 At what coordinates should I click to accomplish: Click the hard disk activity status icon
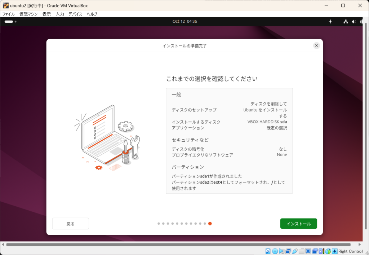pyautogui.click(x=268, y=251)
